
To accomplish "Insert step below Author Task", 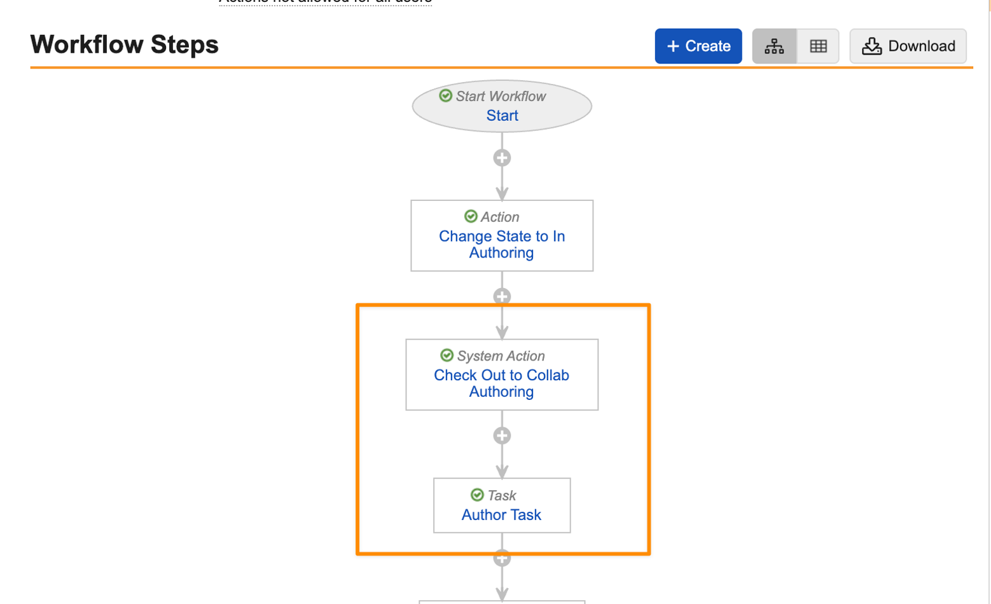I will (502, 559).
